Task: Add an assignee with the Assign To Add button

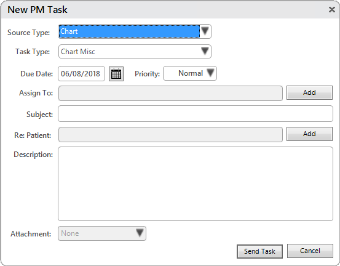Action: click(x=309, y=92)
